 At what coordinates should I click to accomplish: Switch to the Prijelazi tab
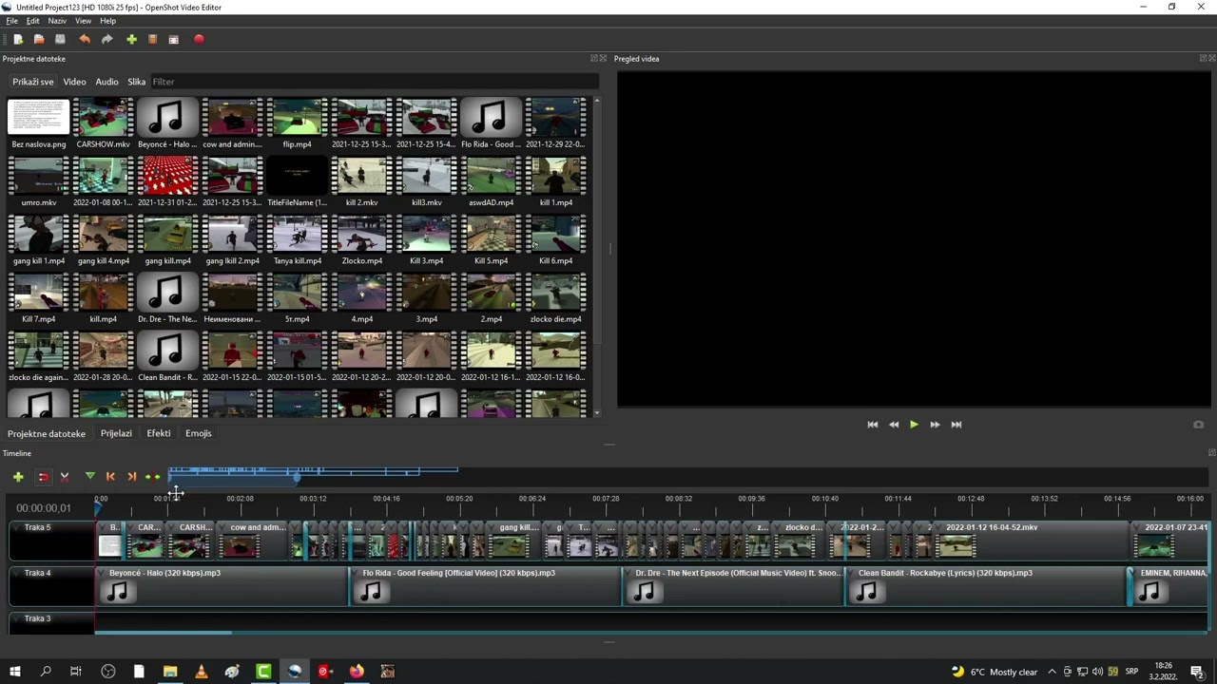116,433
